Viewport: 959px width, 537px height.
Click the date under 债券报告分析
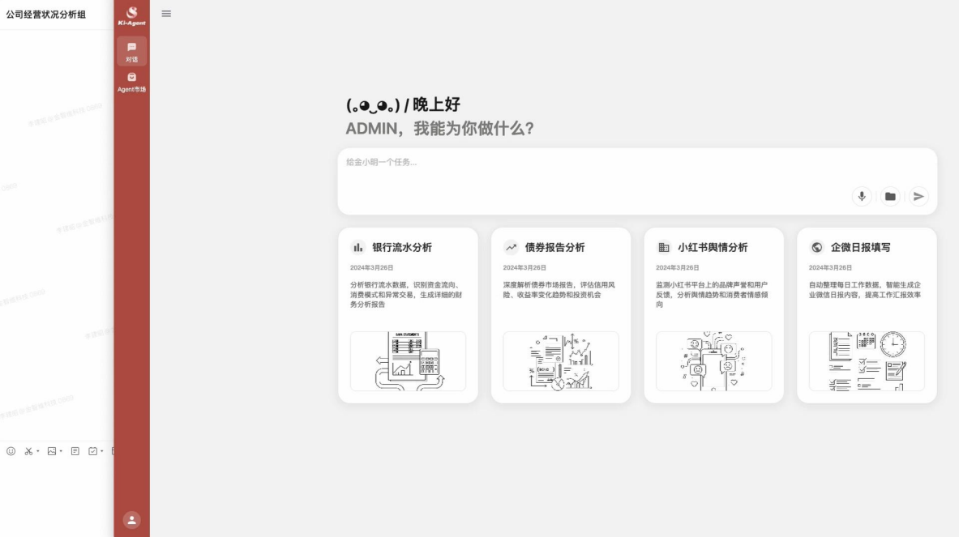pyautogui.click(x=524, y=267)
